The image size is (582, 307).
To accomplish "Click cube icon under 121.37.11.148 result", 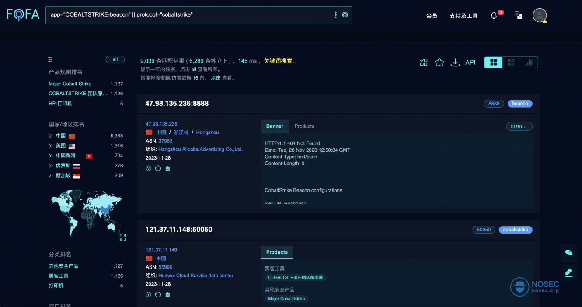I will point(149,294).
